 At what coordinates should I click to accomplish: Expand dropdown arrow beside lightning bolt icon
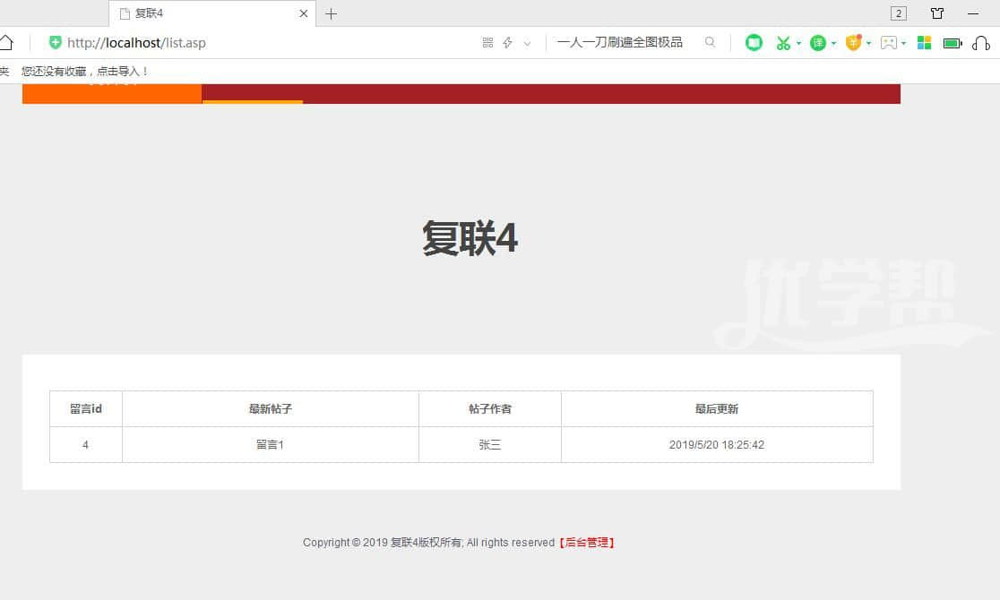coord(527,43)
